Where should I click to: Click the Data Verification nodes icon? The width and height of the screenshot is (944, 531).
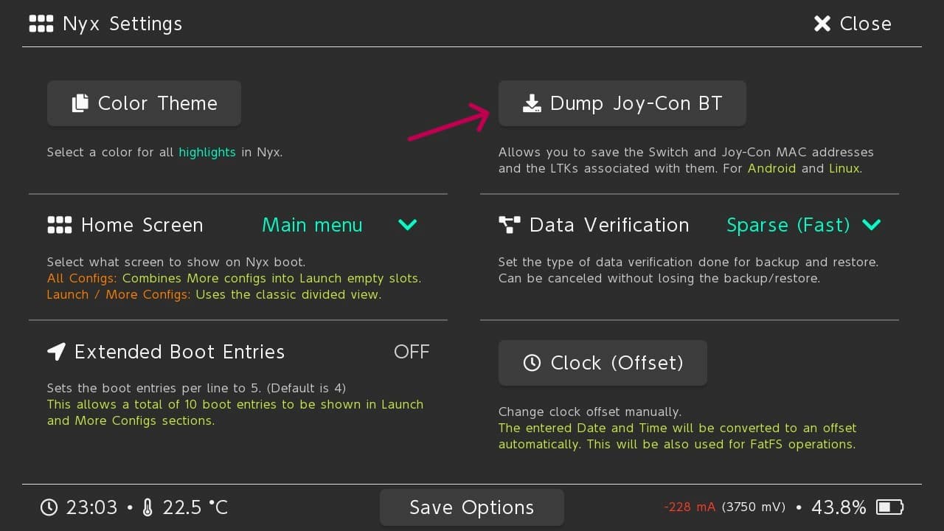tap(510, 225)
